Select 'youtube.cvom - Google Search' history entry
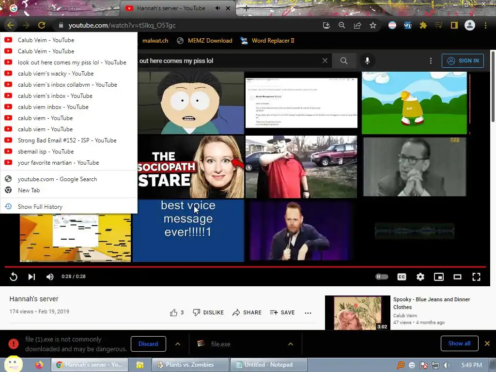 69,179
